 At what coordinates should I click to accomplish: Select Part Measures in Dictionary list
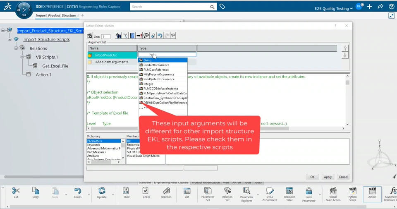96,152
